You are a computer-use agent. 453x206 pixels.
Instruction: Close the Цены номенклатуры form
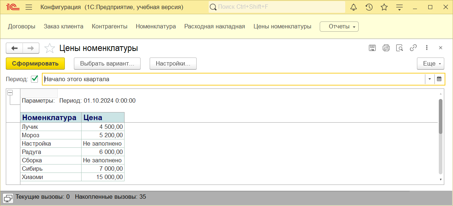[440, 48]
